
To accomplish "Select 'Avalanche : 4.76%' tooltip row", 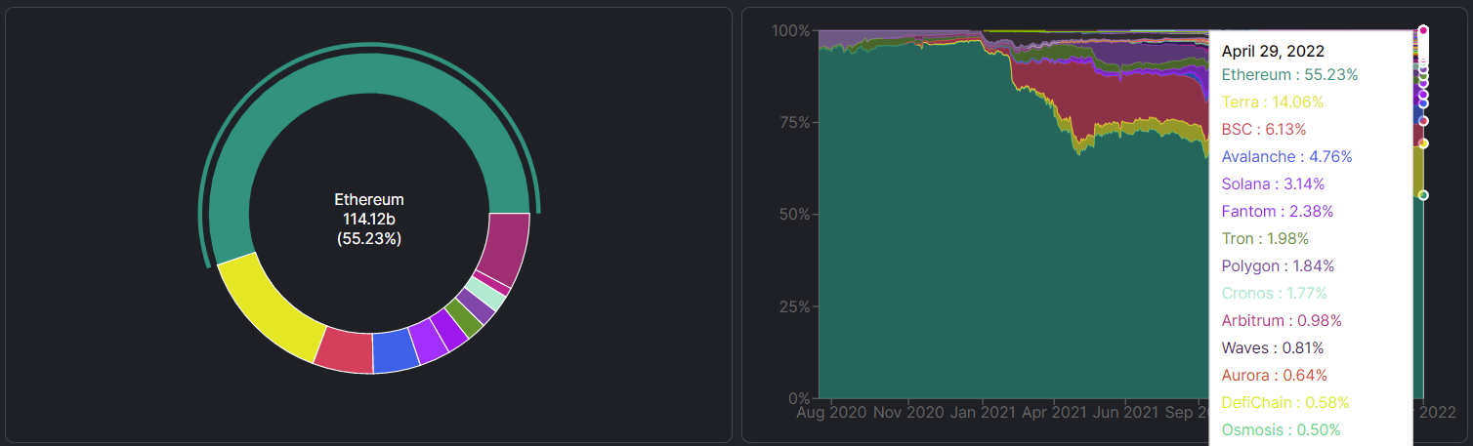I will [1286, 156].
